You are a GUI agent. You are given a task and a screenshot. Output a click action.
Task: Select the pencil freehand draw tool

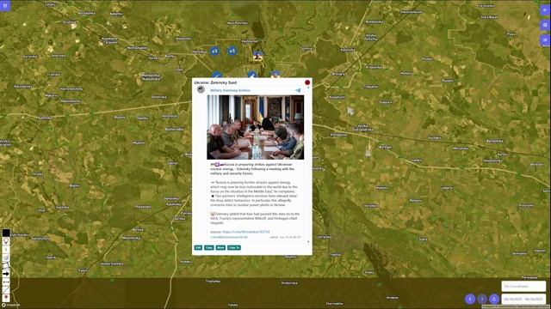[x=6, y=257]
